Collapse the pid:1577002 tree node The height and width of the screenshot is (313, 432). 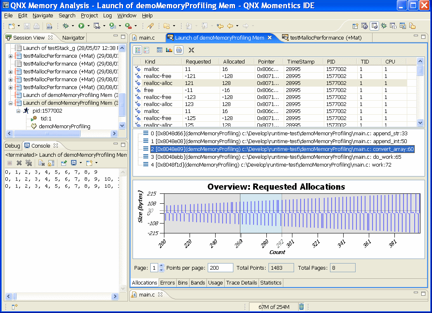click(18, 111)
